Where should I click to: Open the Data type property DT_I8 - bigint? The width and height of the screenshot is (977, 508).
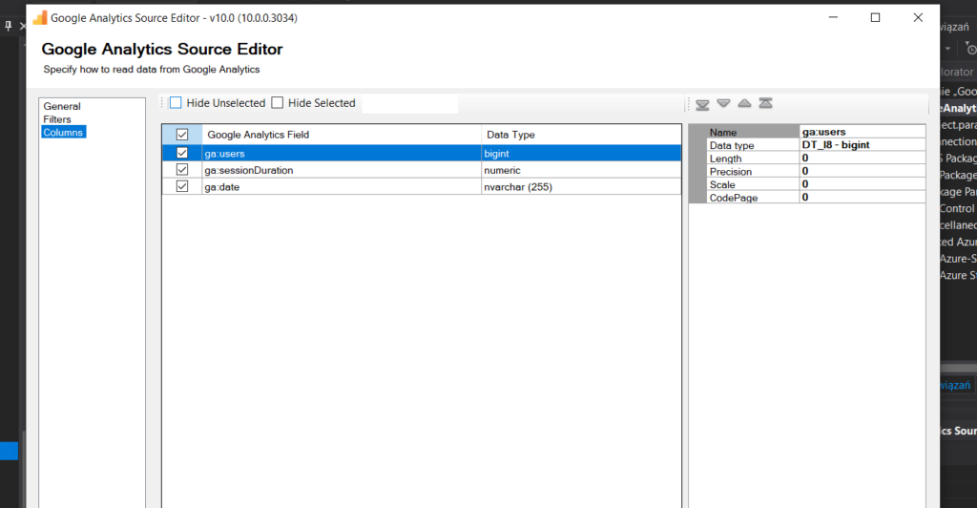pos(863,145)
